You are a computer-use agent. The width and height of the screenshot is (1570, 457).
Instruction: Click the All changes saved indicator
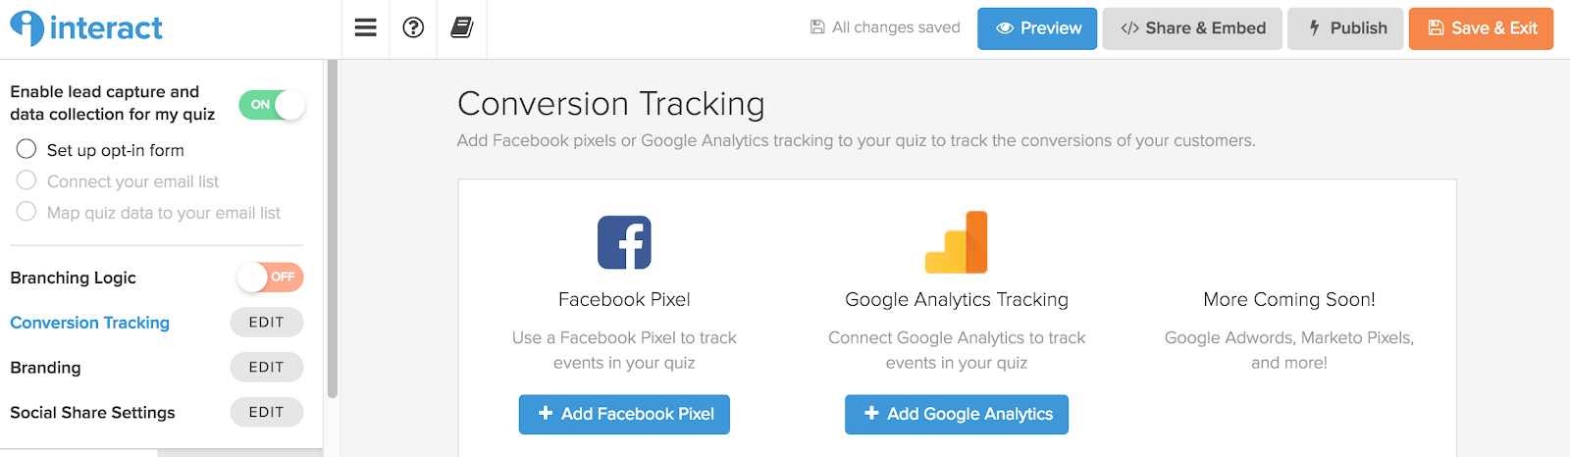(x=885, y=27)
